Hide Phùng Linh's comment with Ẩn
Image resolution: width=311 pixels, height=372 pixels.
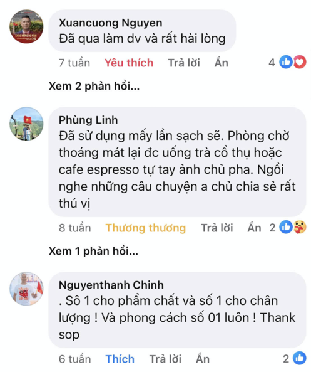(254, 228)
